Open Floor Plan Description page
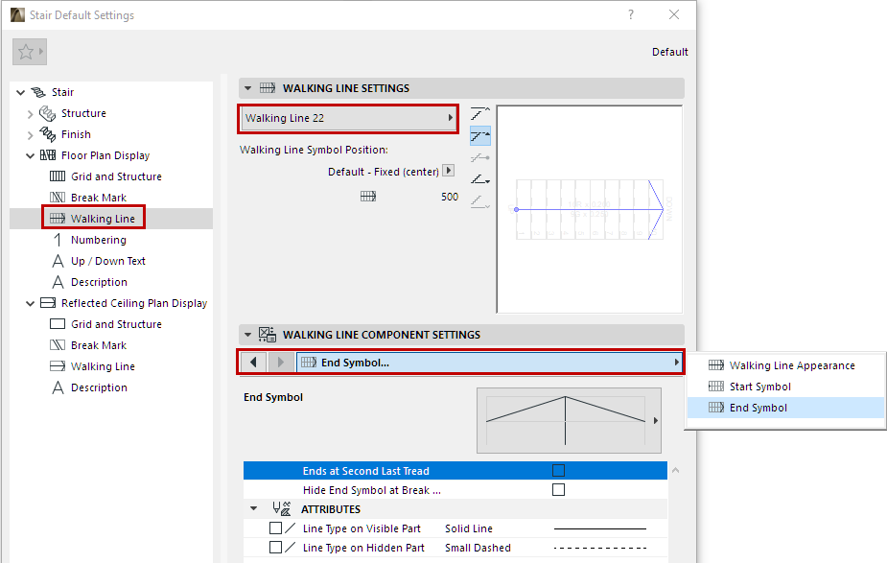This screenshot has height=563, width=887. point(99,282)
